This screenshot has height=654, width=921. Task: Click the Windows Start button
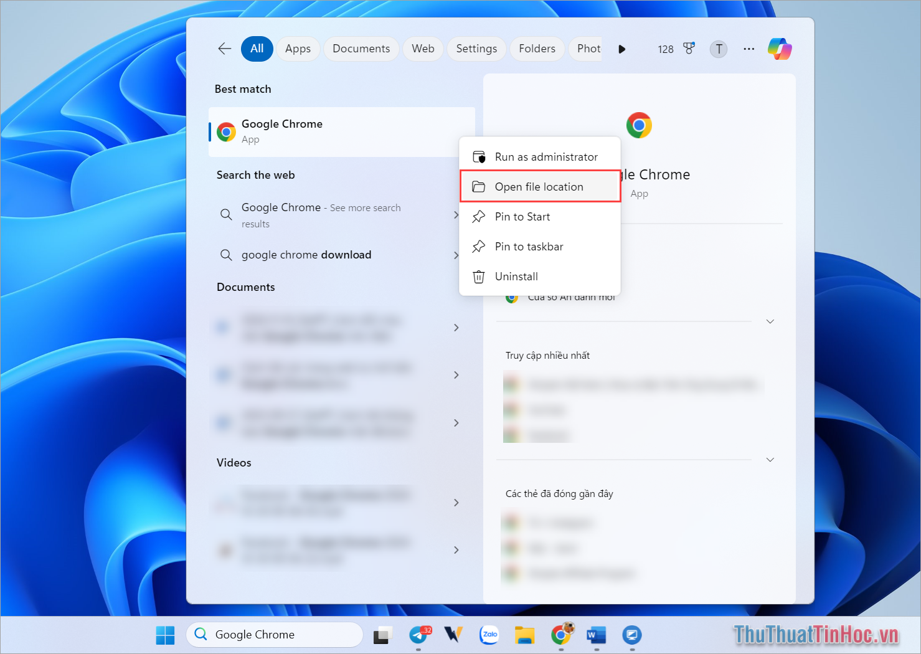165,634
